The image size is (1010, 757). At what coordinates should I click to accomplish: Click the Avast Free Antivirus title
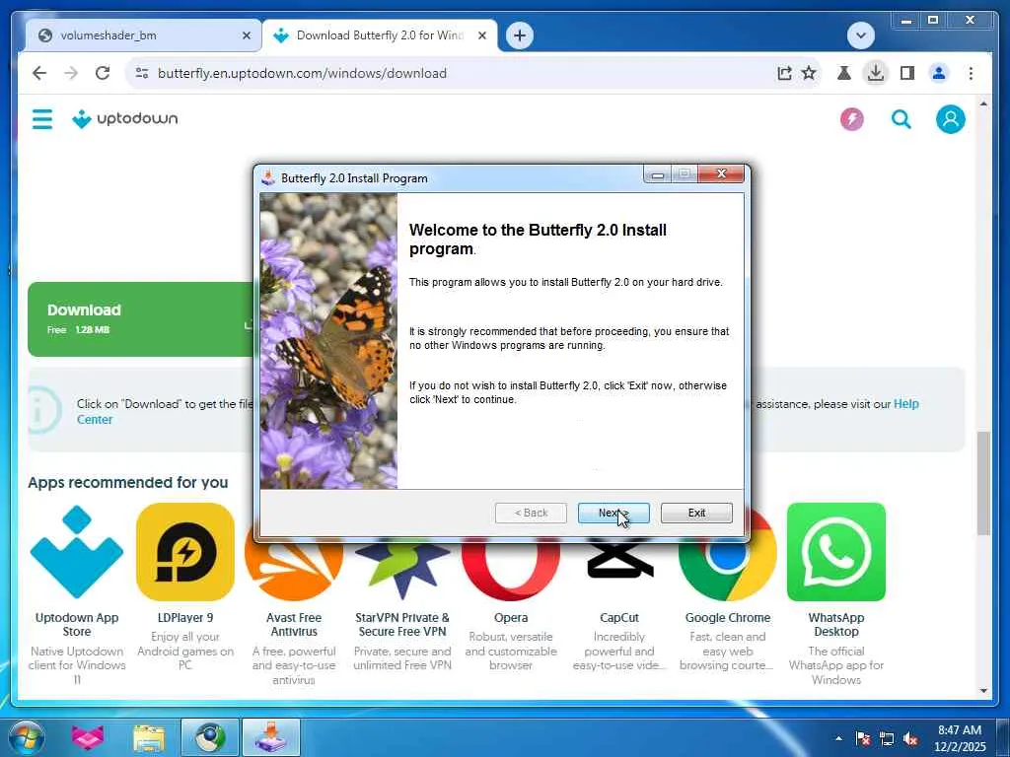pos(294,624)
